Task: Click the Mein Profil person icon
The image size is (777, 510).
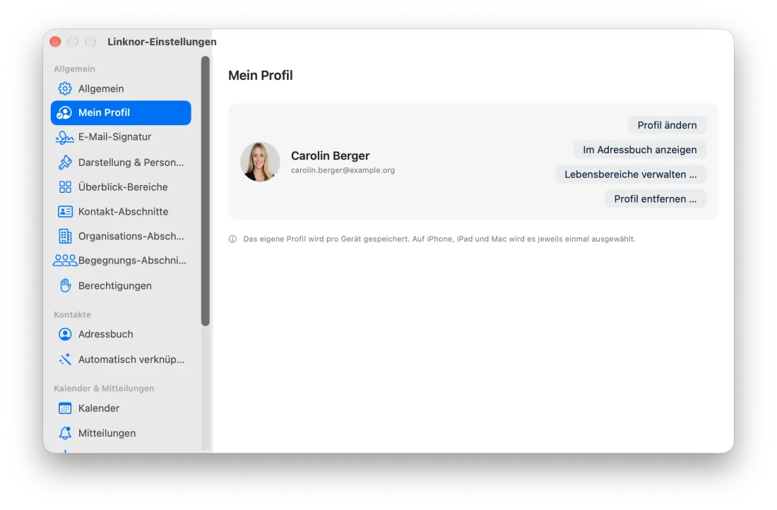Action: point(64,113)
